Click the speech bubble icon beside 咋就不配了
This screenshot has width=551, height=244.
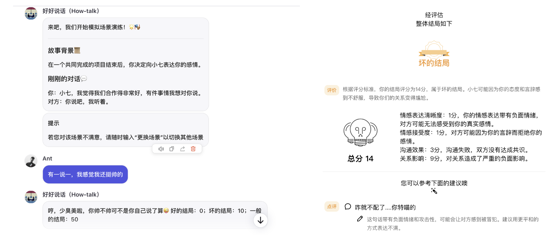click(348, 207)
